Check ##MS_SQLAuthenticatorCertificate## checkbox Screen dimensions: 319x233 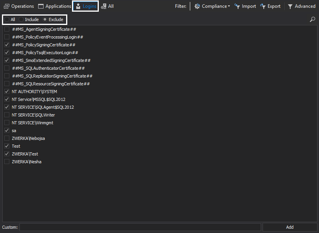pos(7,68)
